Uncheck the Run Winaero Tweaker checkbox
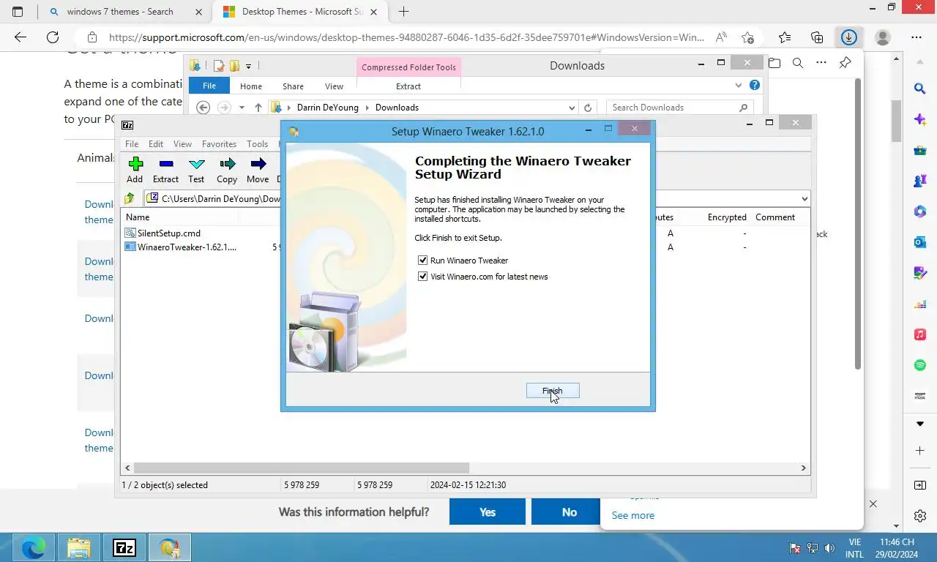The image size is (937, 562). tap(422, 261)
